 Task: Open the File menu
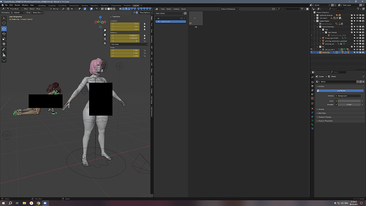click(x=6, y=5)
